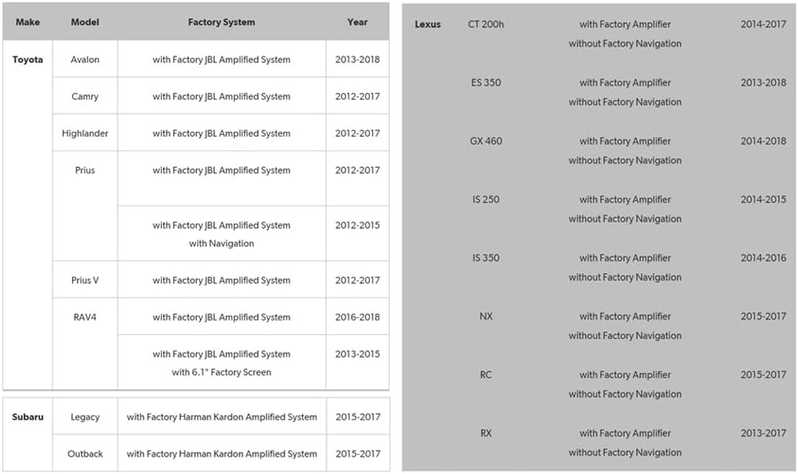Click the Lexus make label
The image size is (798, 474).
pos(427,24)
